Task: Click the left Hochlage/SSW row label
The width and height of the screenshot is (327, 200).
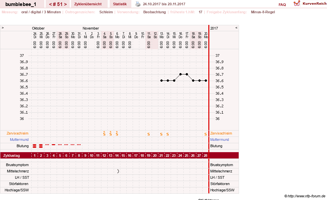Action: pyautogui.click(x=17, y=190)
